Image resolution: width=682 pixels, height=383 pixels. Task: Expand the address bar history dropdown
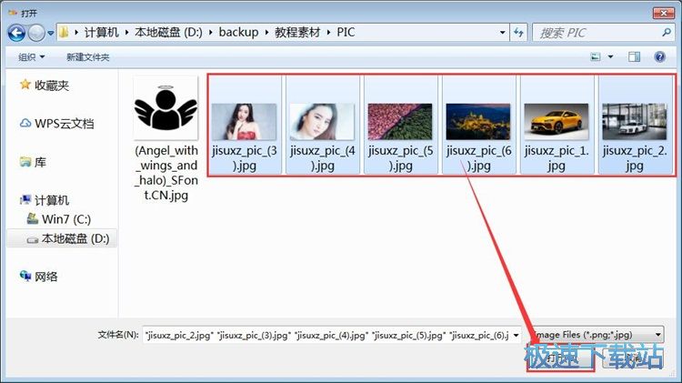tap(502, 33)
